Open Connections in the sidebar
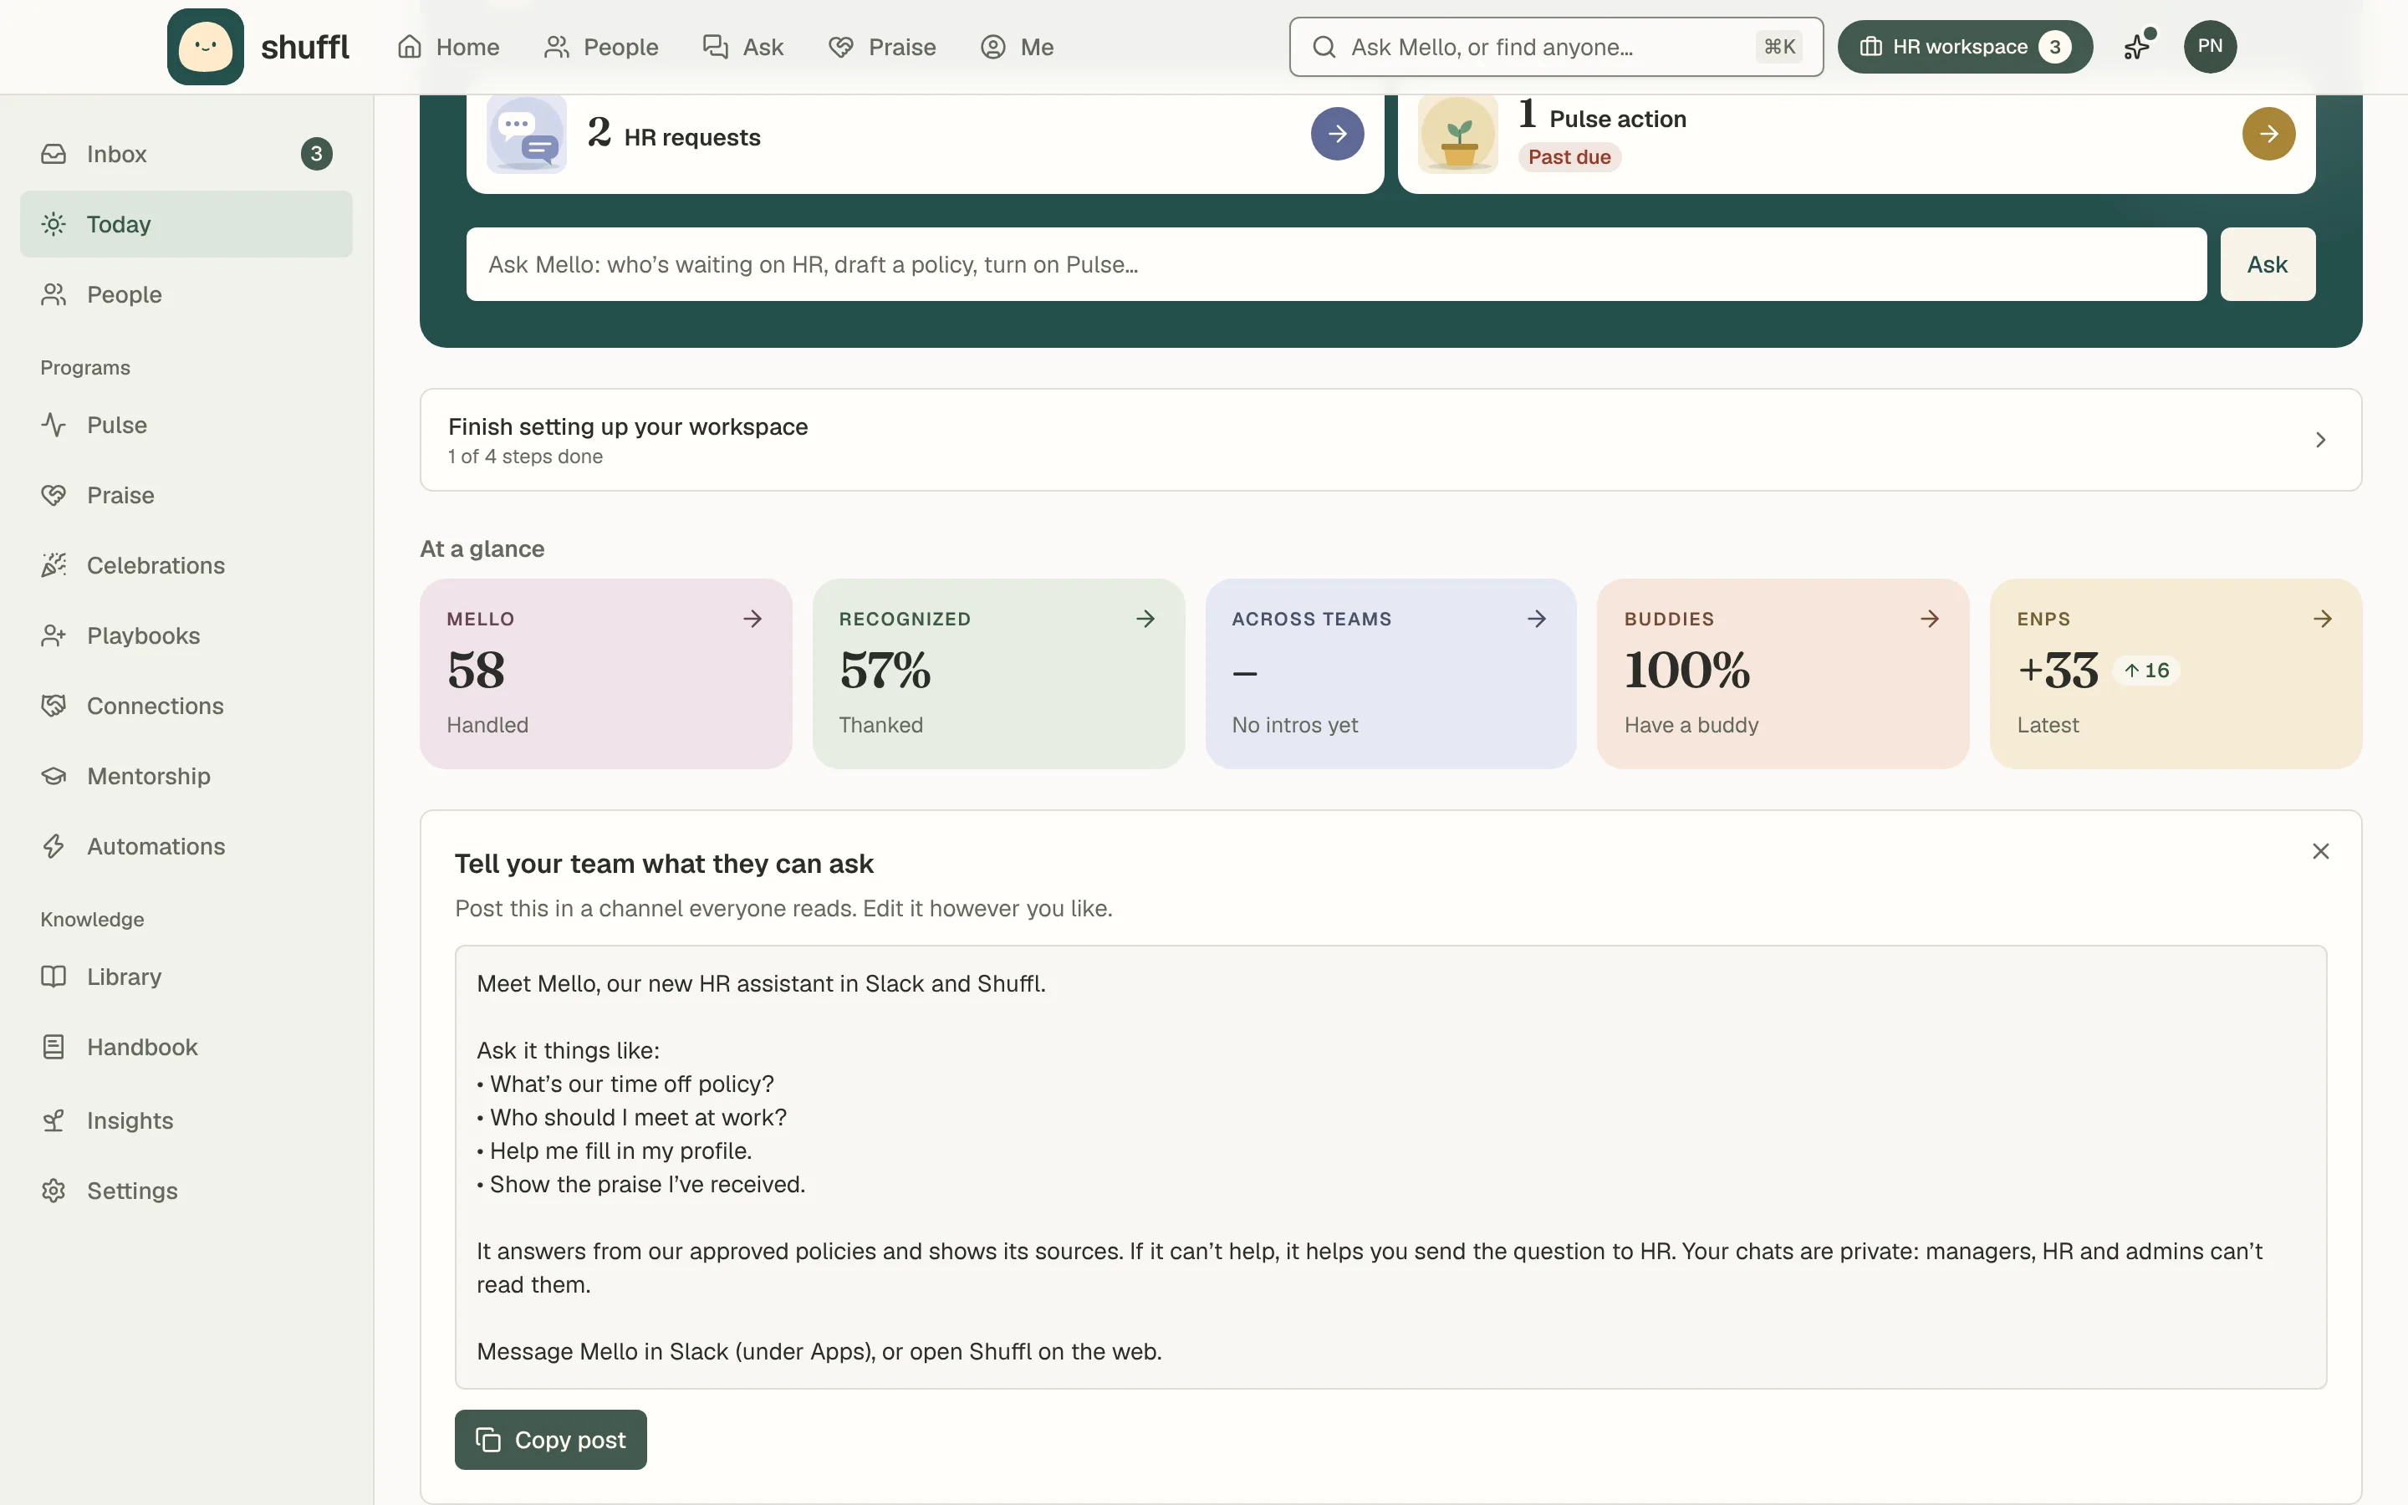Image resolution: width=2408 pixels, height=1505 pixels. click(186, 706)
